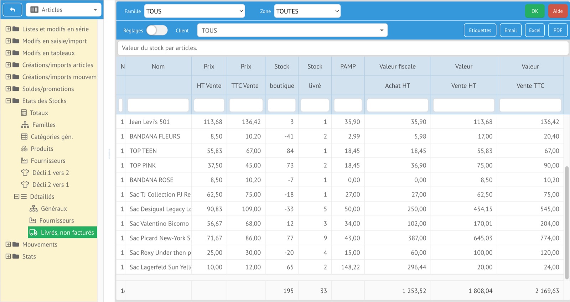Collapse the Détaillés section
570x302 pixels.
click(x=16, y=197)
